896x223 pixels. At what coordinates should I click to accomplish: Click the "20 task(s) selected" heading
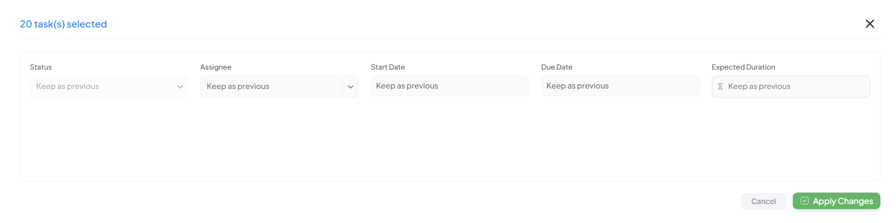click(x=63, y=24)
